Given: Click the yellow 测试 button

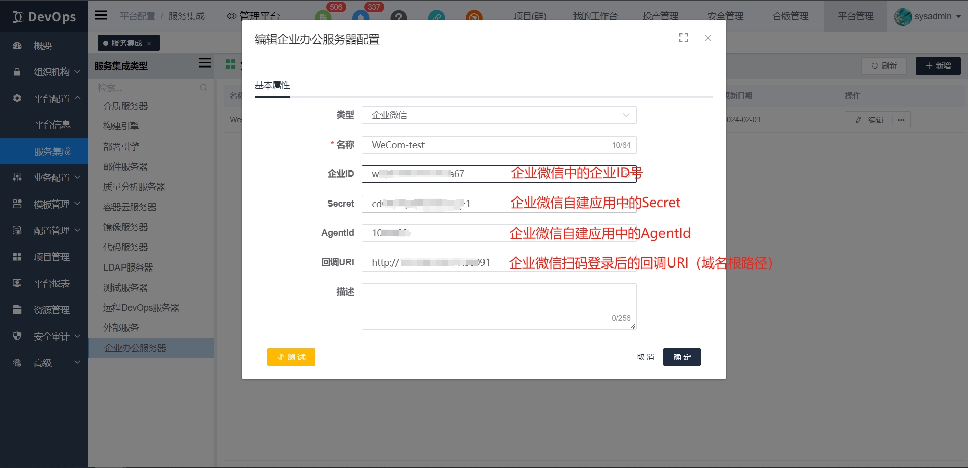Looking at the screenshot, I should coord(291,357).
